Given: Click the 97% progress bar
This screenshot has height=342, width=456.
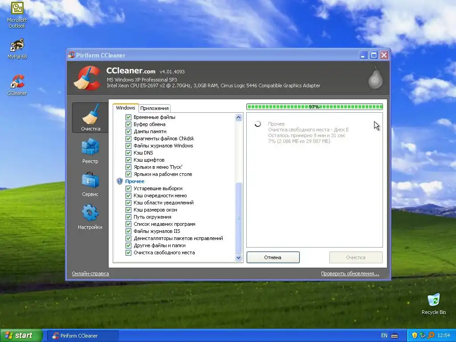Looking at the screenshot, I should coord(314,107).
